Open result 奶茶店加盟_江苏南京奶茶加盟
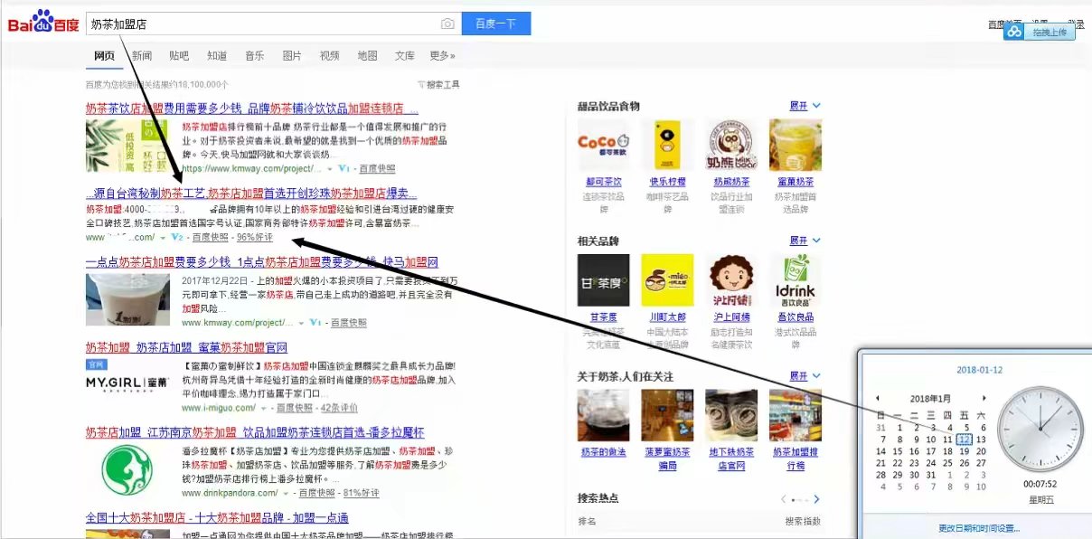1092x539 pixels. pos(255,432)
